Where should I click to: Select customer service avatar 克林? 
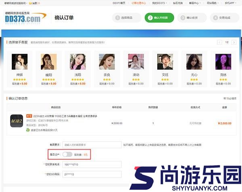pyautogui.click(x=223, y=62)
